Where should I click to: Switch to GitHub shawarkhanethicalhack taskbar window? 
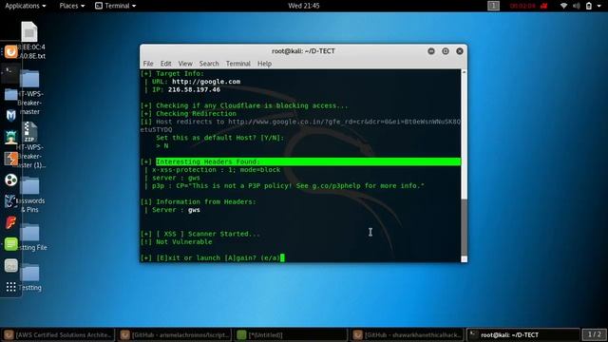[408, 334]
